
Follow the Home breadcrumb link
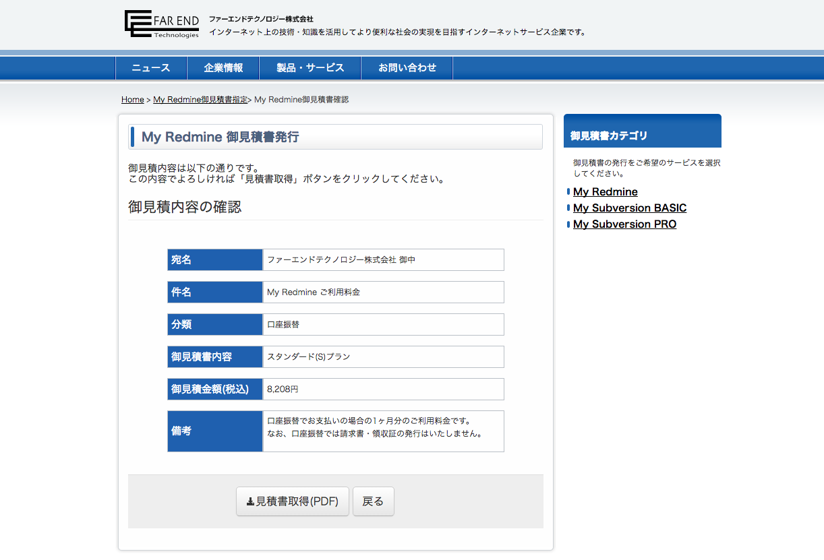tap(133, 100)
